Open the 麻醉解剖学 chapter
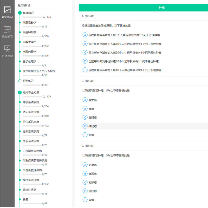This screenshot has width=208, height=208. pos(29,32)
